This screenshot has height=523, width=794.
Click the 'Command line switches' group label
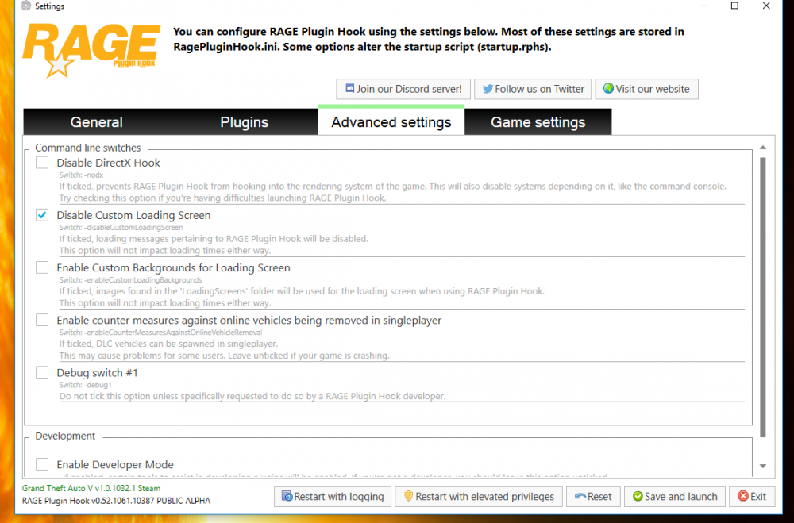(x=87, y=148)
